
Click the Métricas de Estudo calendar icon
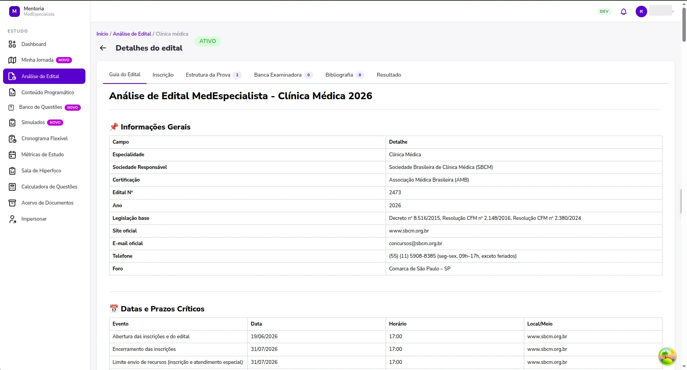click(x=12, y=155)
